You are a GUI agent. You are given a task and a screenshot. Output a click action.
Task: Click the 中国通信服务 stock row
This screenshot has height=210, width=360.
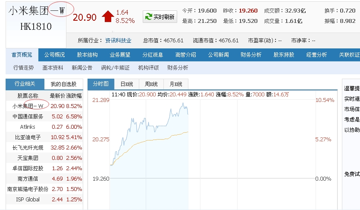pos(44,116)
